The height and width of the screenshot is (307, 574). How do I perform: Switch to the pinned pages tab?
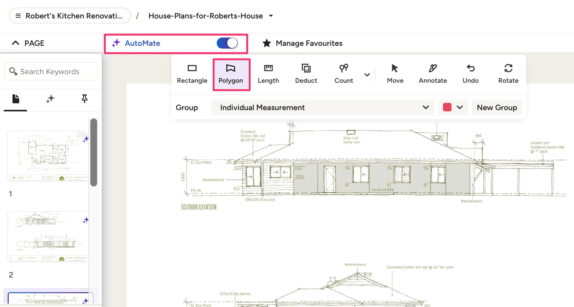tap(84, 99)
